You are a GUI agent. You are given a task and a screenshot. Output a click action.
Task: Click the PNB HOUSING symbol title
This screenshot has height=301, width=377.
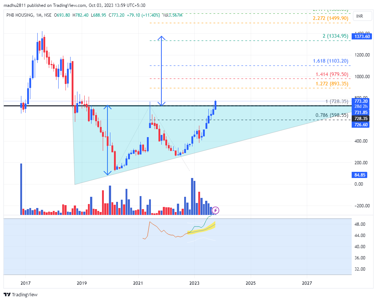point(20,15)
